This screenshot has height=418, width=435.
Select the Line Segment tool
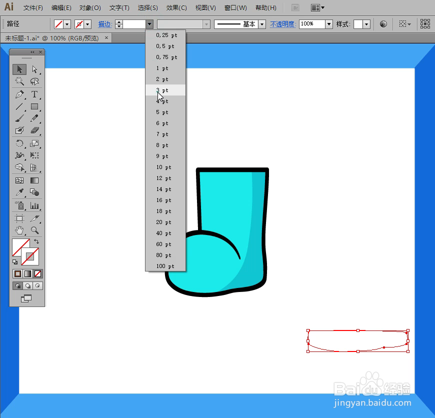click(x=19, y=106)
